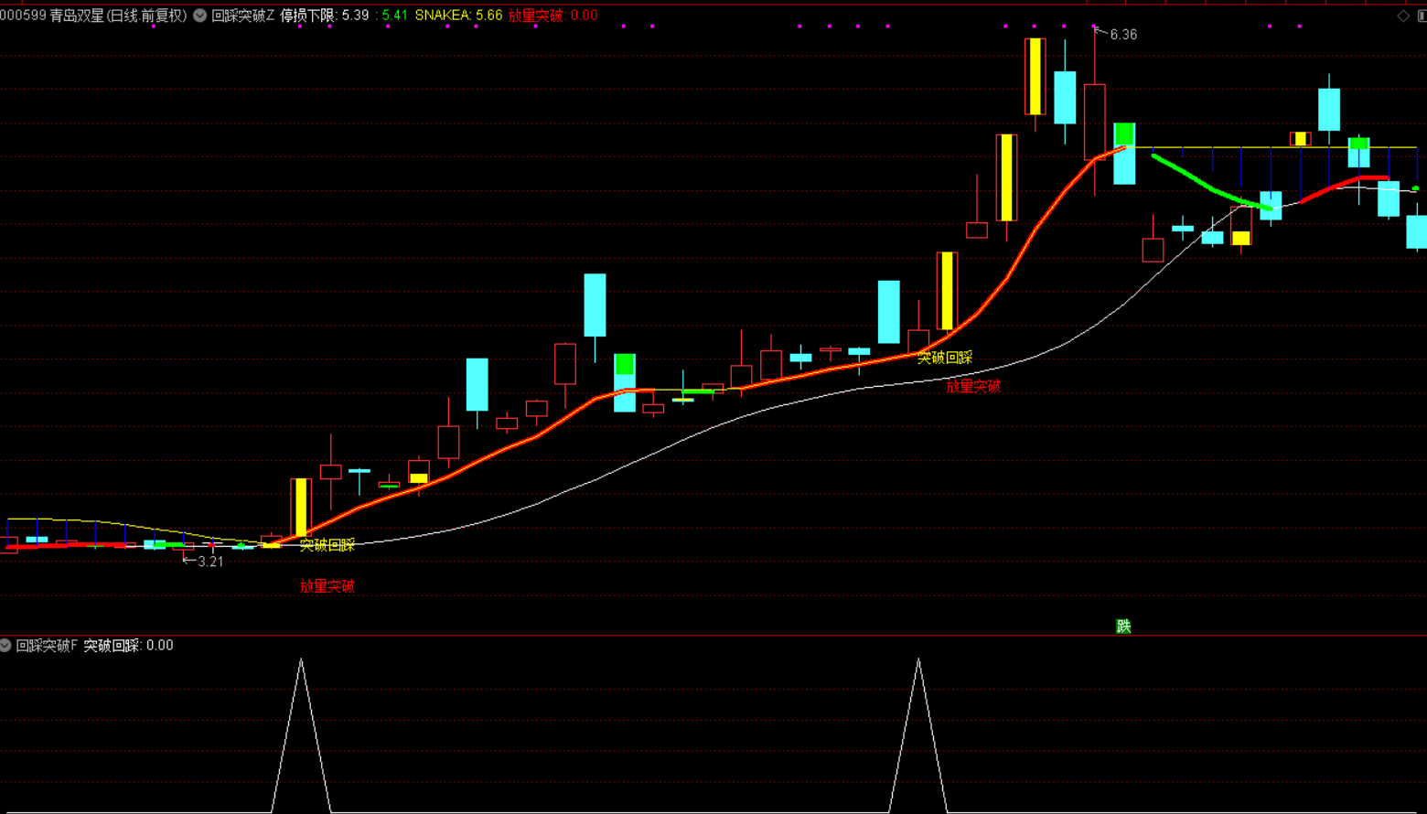Click the SNAKEA: 5.66 value
Viewport: 1427px width, 814px height.
tap(458, 16)
